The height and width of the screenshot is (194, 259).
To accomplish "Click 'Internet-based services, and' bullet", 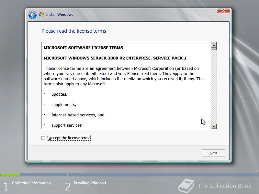I will point(78,115).
